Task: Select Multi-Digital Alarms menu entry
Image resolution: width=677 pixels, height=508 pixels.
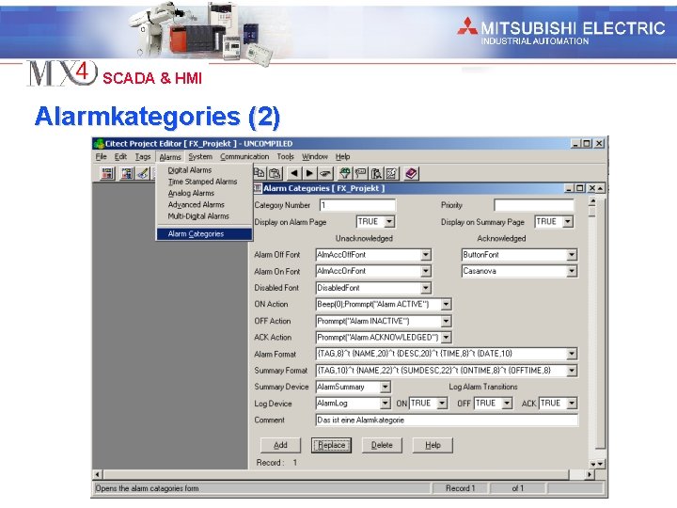Action: (x=204, y=216)
